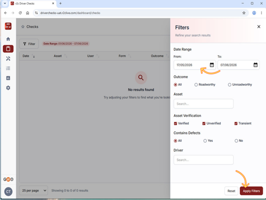Sort by the Outcome column
This screenshot has width=266, height=200.
160,56
